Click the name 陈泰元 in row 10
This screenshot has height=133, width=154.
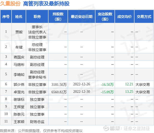click(19, 114)
